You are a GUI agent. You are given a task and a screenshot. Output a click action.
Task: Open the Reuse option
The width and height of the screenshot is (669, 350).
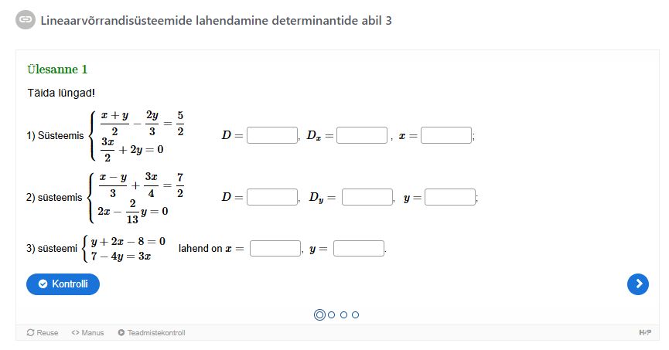pos(43,333)
